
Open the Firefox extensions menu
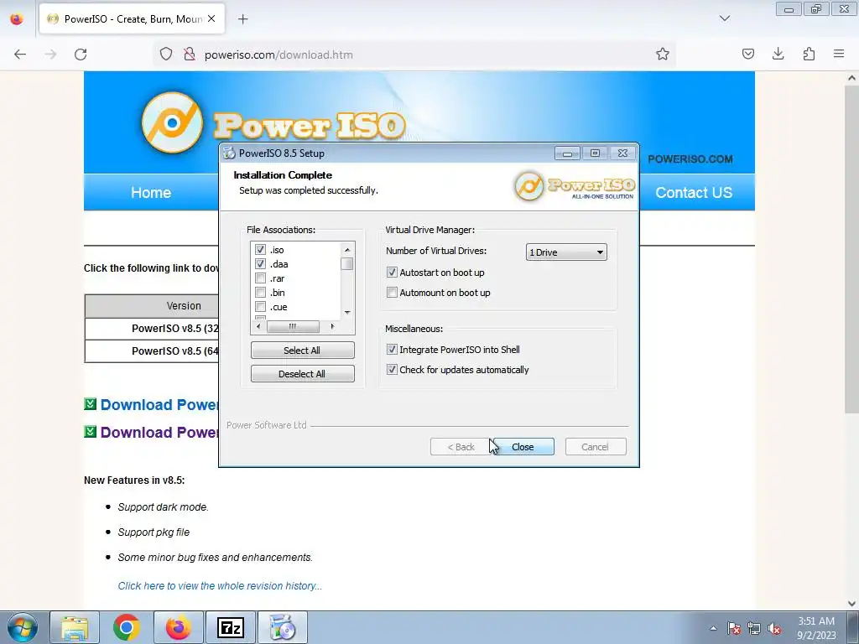pos(809,54)
